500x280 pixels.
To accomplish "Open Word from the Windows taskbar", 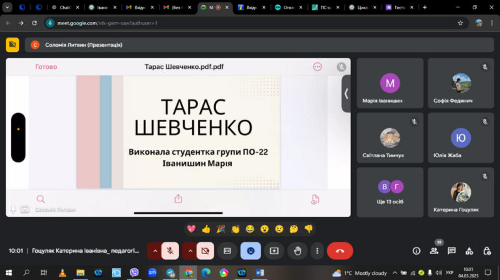I will [x=260, y=273].
